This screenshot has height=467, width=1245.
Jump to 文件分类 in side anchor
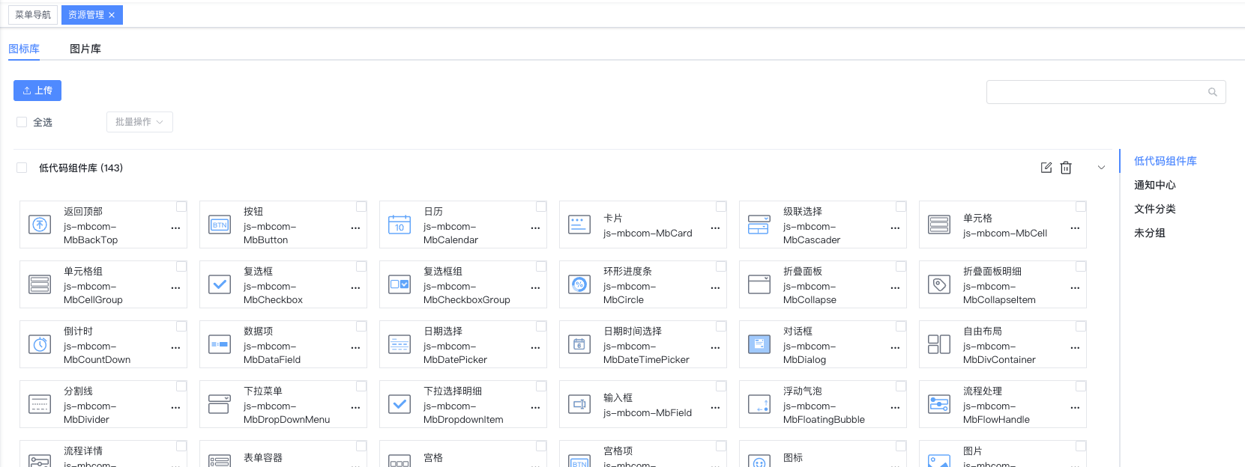point(1155,209)
